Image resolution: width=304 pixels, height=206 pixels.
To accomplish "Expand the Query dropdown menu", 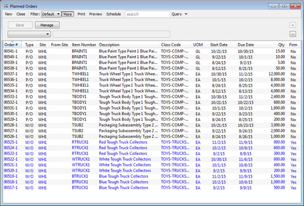I will tap(179, 14).
